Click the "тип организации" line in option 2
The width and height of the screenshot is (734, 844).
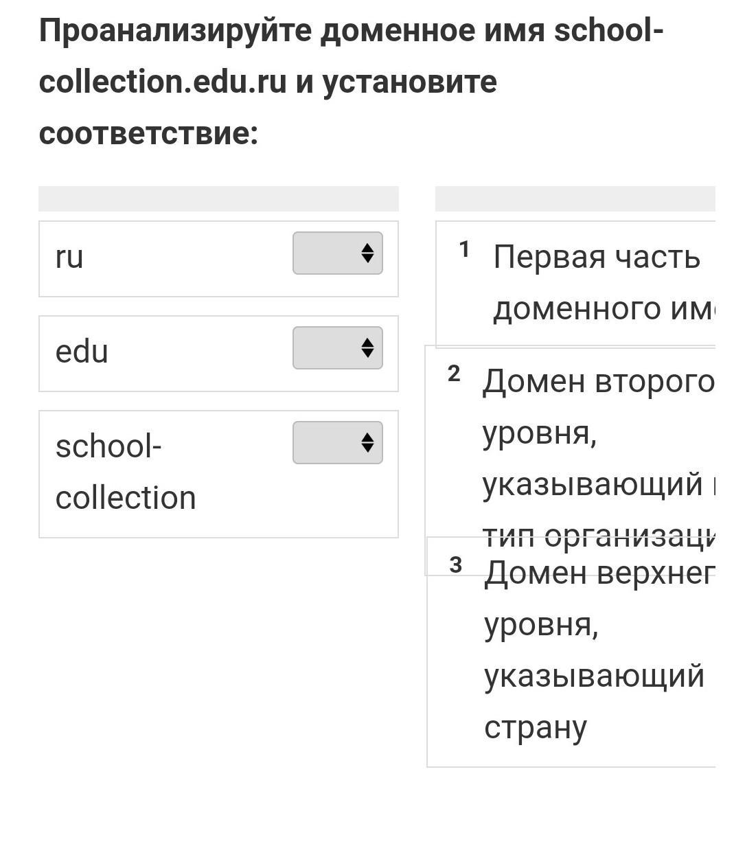[597, 538]
